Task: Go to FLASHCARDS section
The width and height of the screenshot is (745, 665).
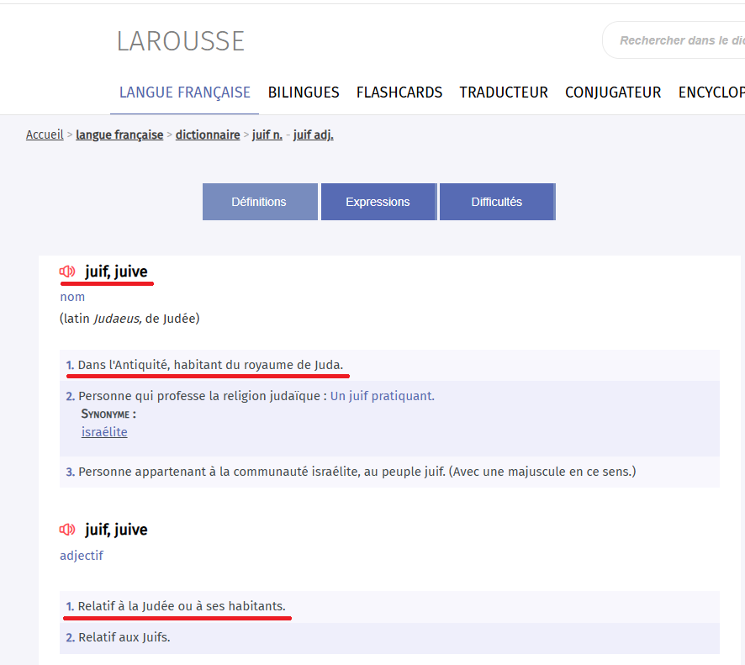Action: click(x=399, y=92)
